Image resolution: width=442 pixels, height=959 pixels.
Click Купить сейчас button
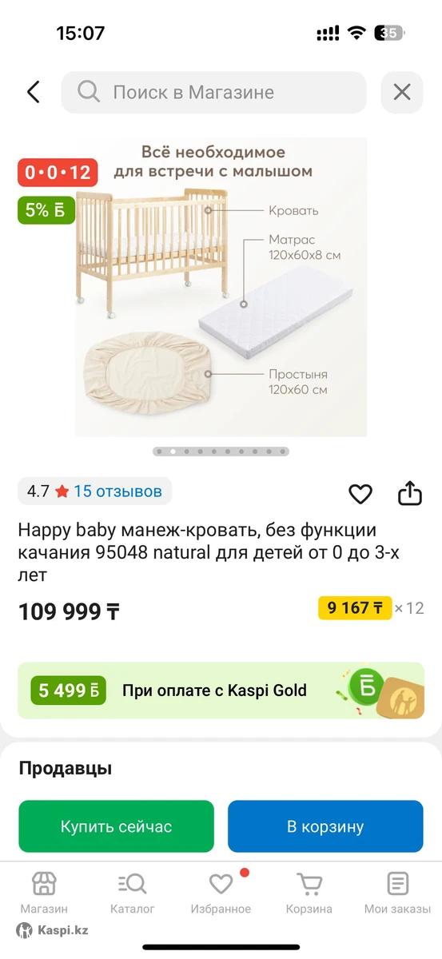pos(117,826)
